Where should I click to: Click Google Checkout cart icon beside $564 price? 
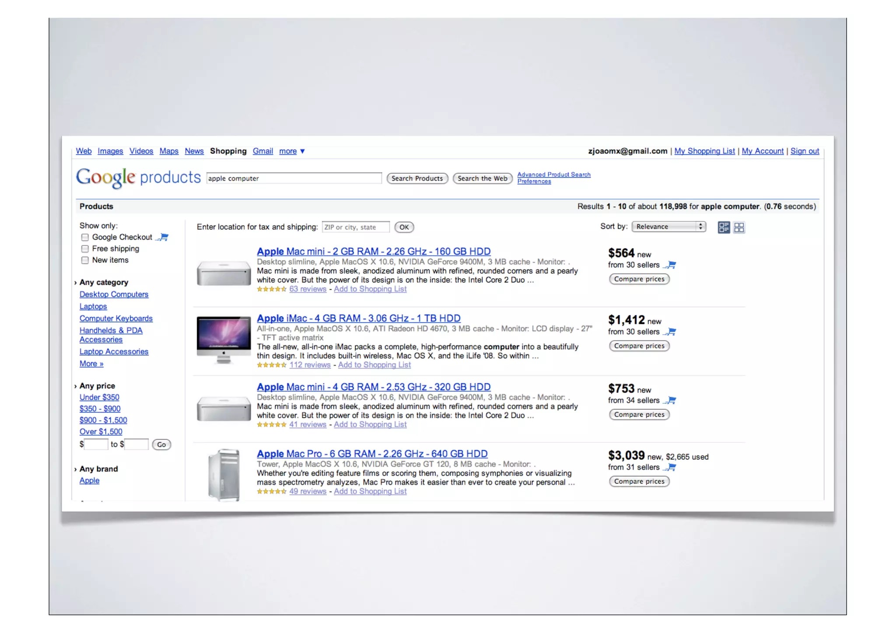click(x=670, y=265)
